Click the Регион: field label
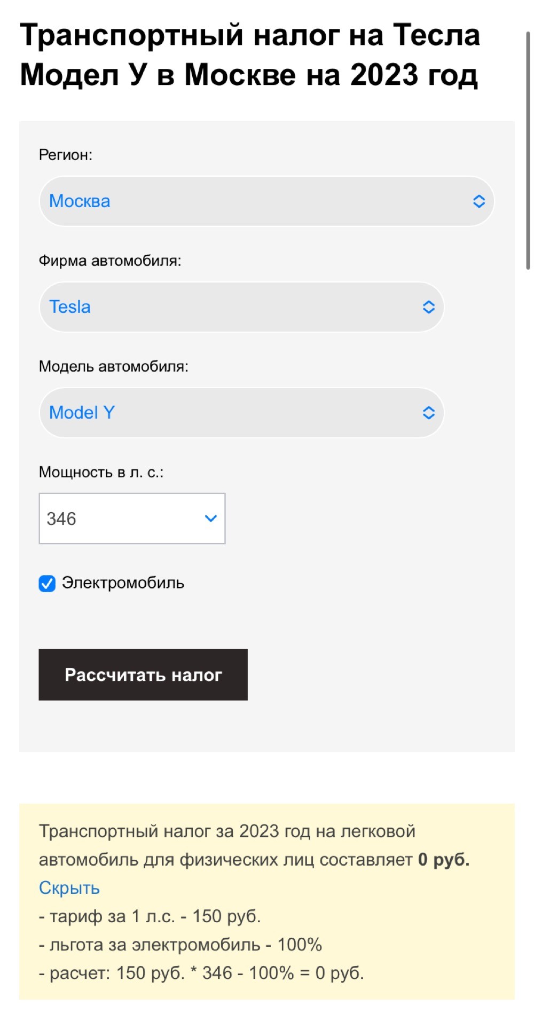Screen dimensions: 534x1021 click(x=65, y=155)
